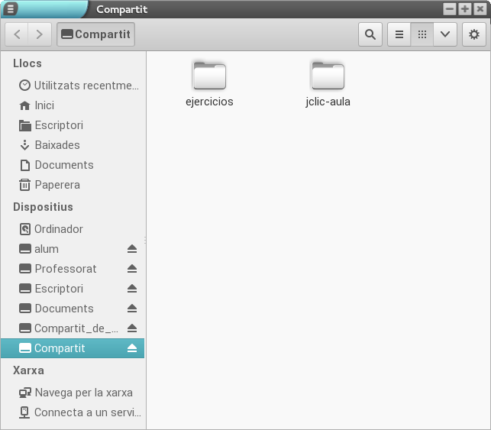Click Navega per la xarxa
Screen dimensions: 491x430
tap(82, 393)
